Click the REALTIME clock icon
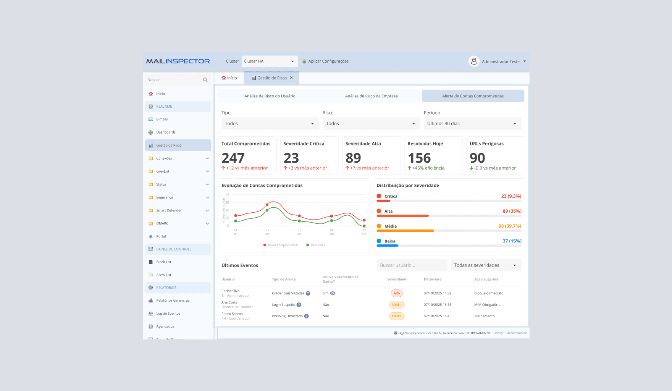The width and height of the screenshot is (672, 391). pos(151,107)
